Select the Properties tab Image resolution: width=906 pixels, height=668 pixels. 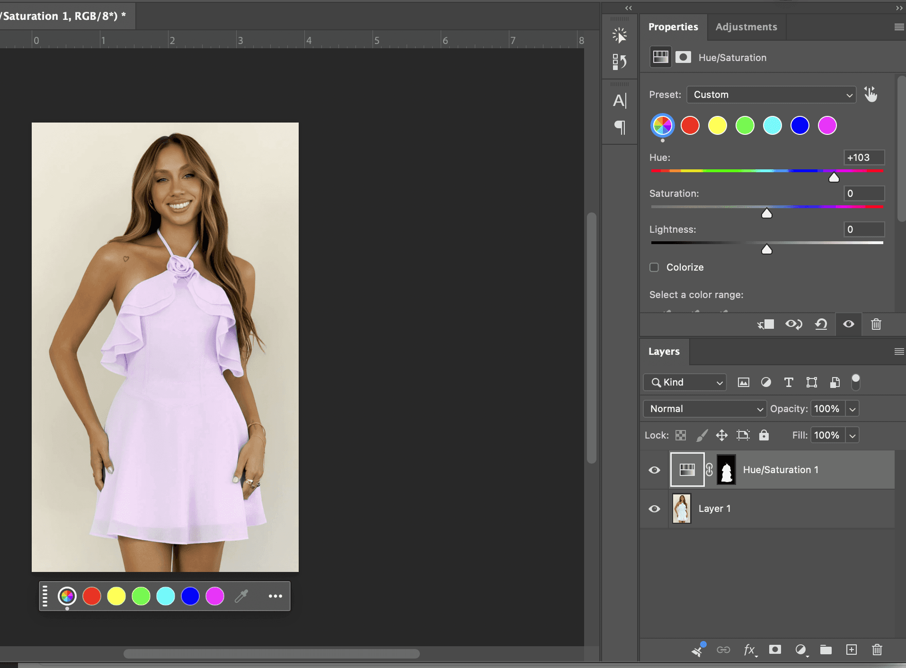click(x=673, y=27)
